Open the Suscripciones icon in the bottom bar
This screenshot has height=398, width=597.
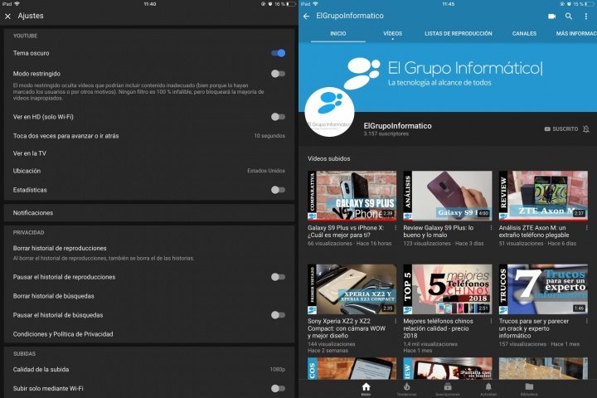click(x=448, y=389)
